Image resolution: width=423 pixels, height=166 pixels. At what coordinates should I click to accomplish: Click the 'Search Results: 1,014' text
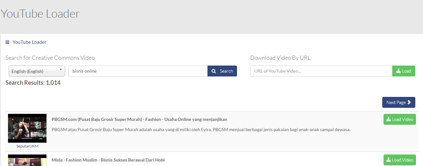[33, 83]
